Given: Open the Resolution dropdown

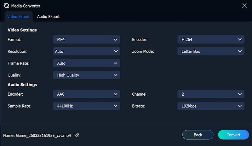Looking at the screenshot, I should 86,51.
